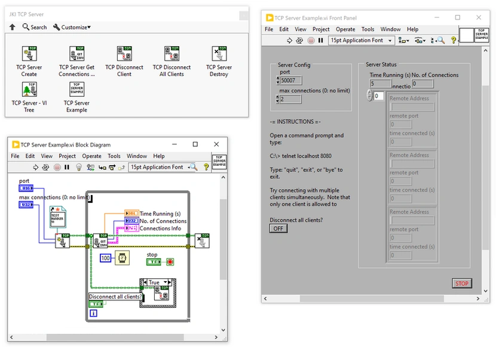
Task: Click inside the port field showing 50007
Action: (290, 80)
